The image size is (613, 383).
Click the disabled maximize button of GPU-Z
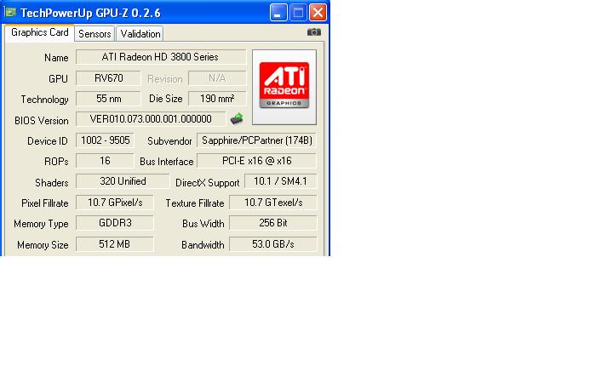tap(298, 13)
